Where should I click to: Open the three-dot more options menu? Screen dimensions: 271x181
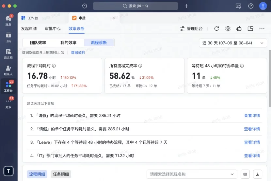(262, 29)
